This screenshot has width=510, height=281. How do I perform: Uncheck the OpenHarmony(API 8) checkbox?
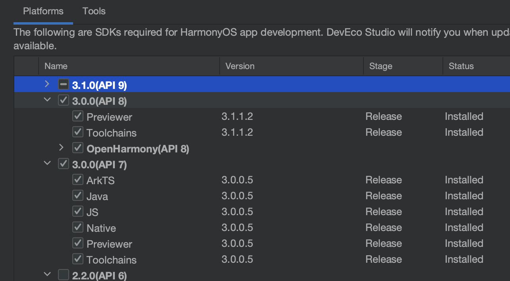click(x=78, y=148)
